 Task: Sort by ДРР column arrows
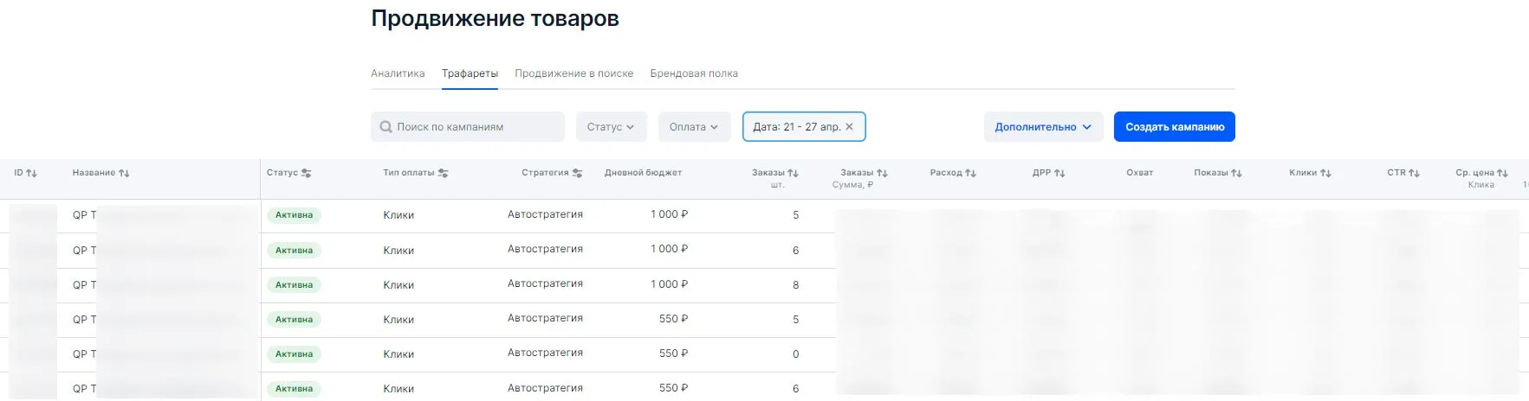[1059, 173]
